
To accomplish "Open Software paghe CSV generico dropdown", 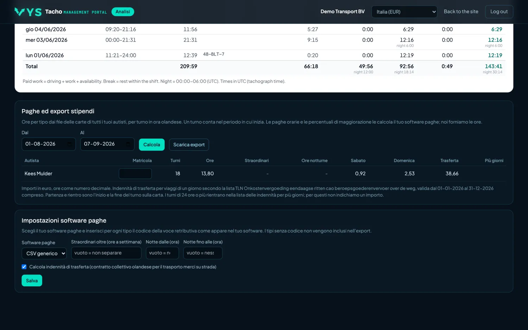I will pyautogui.click(x=44, y=253).
